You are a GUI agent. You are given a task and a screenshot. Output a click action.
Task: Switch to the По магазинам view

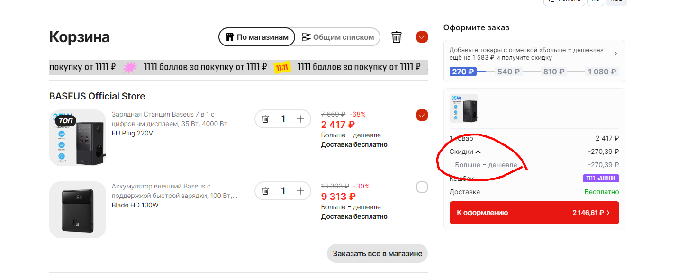[257, 37]
